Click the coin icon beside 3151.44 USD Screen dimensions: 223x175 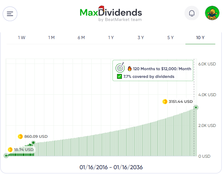tap(165, 102)
